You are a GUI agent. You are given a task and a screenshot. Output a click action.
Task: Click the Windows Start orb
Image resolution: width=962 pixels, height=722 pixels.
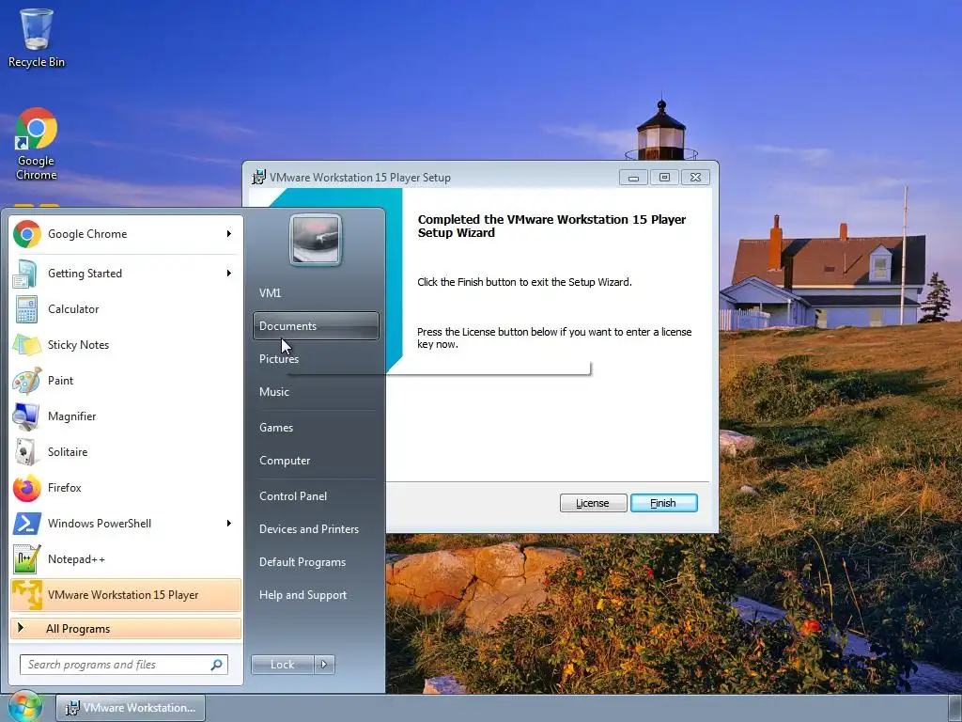click(24, 707)
